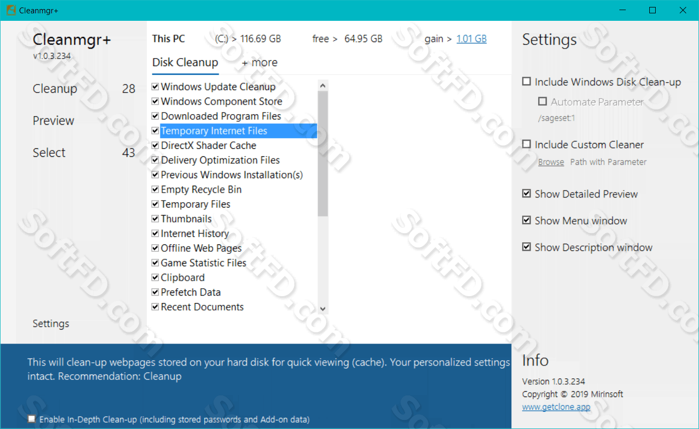Uncheck the Temporary Files checkbox

click(x=156, y=204)
